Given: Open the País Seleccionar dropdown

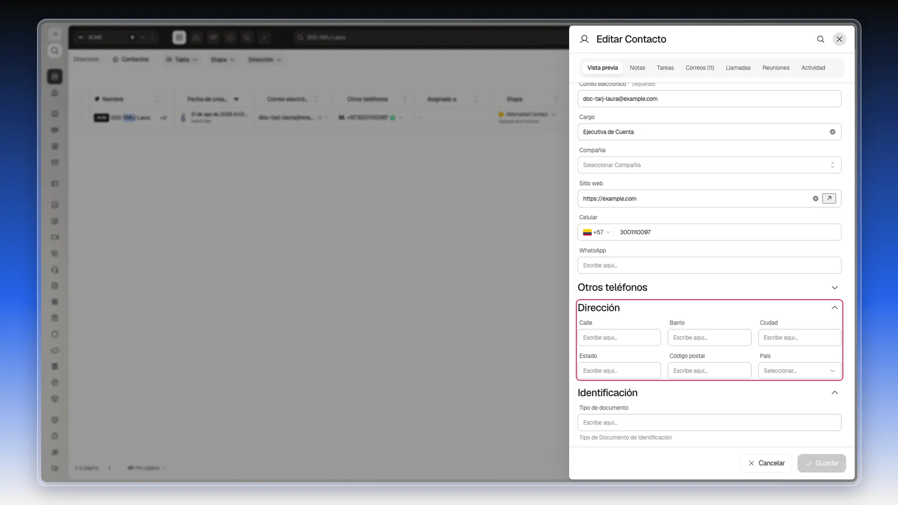Looking at the screenshot, I should [799, 371].
